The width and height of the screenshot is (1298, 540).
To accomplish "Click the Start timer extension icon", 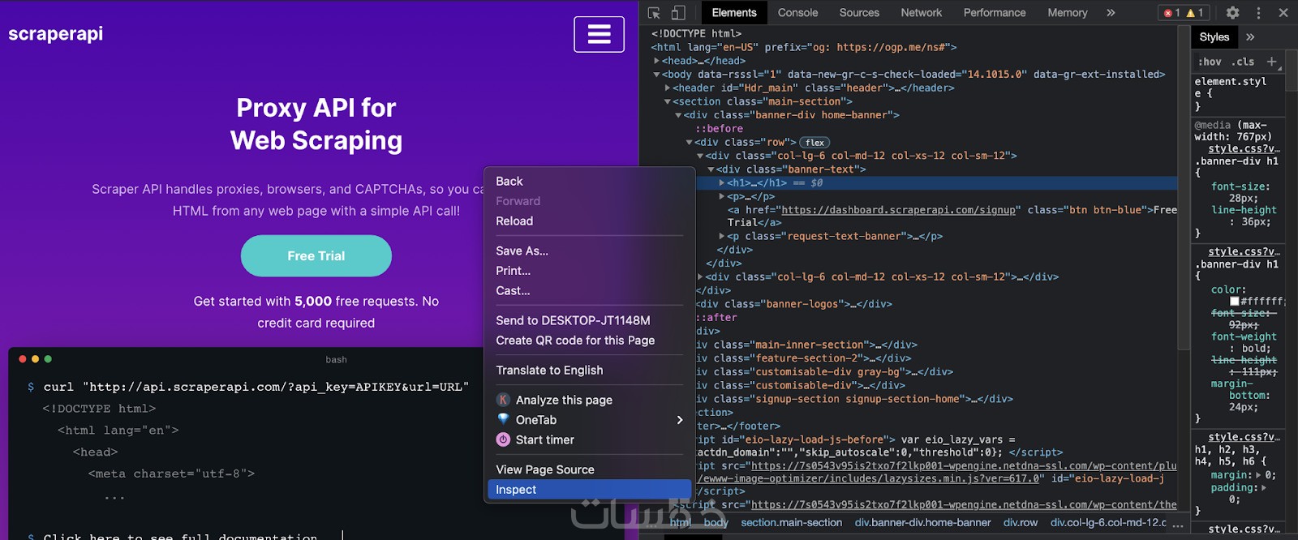I will [503, 439].
